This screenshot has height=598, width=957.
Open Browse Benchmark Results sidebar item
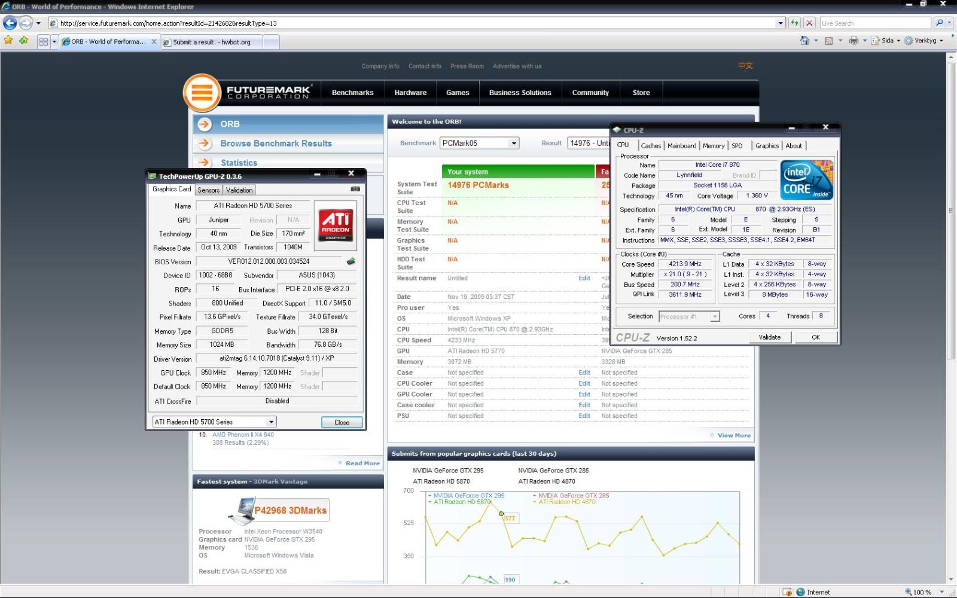click(288, 144)
